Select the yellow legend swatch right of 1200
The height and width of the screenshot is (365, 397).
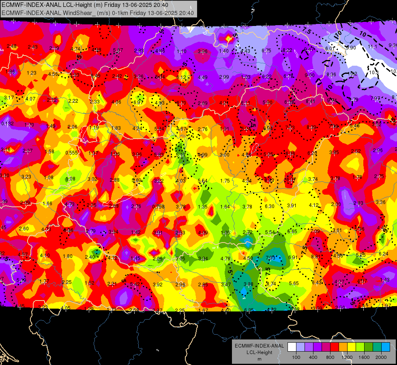(x=352, y=347)
